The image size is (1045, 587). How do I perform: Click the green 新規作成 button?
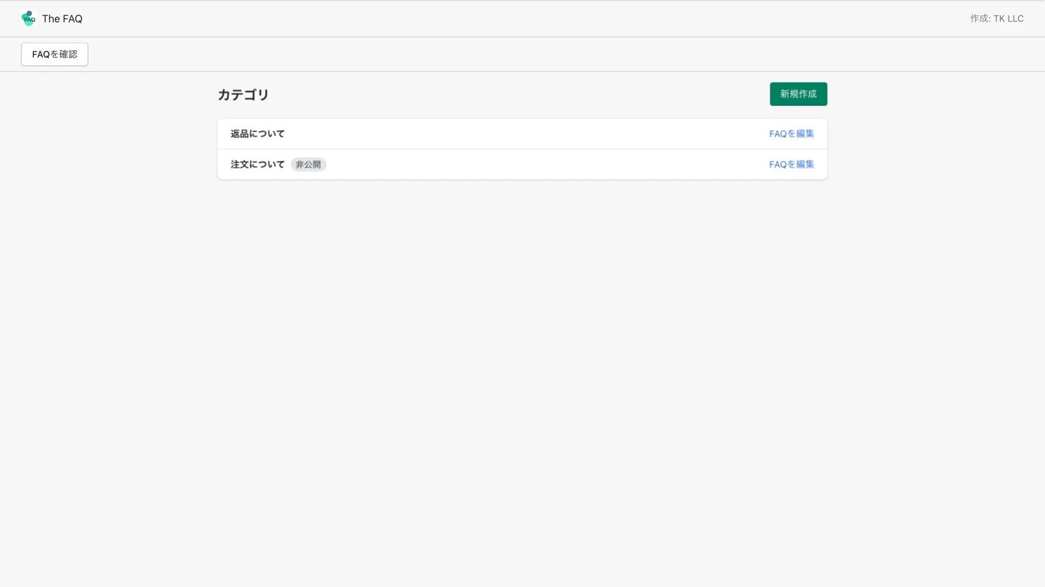pyautogui.click(x=798, y=94)
